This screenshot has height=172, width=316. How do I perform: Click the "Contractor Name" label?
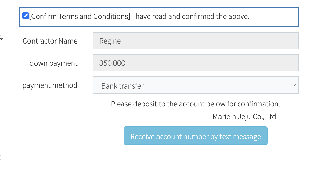pyautogui.click(x=50, y=41)
